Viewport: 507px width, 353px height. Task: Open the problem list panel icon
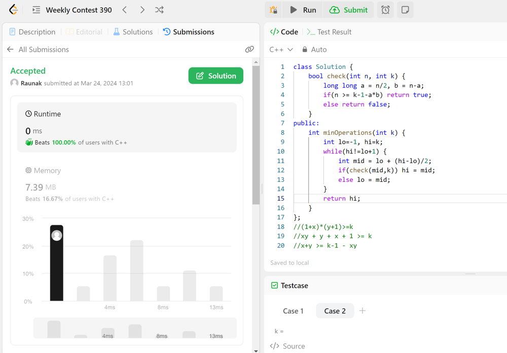pos(36,10)
